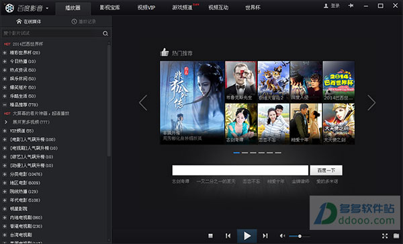Screen dimensions: 403x244
Task: Start playback with the play button
Action: 247,236
